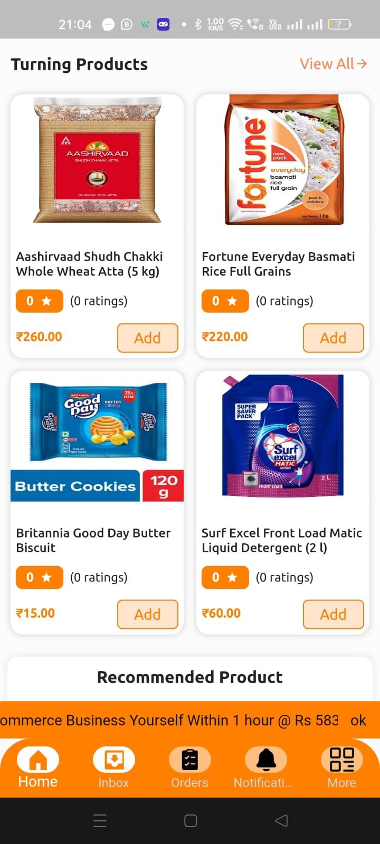Add Aashirvaad Atta to cart
This screenshot has height=844, width=380.
[x=148, y=338]
